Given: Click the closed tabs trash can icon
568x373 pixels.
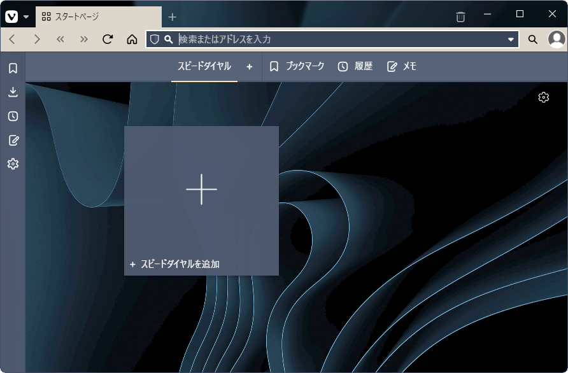Looking at the screenshot, I should [460, 17].
